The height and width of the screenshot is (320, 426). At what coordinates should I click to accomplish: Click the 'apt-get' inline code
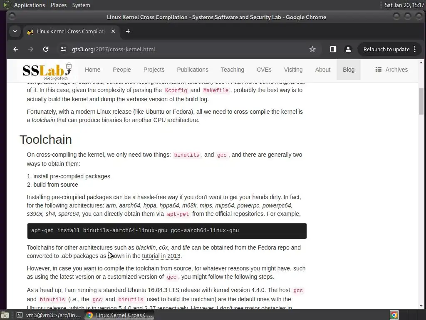point(178,214)
